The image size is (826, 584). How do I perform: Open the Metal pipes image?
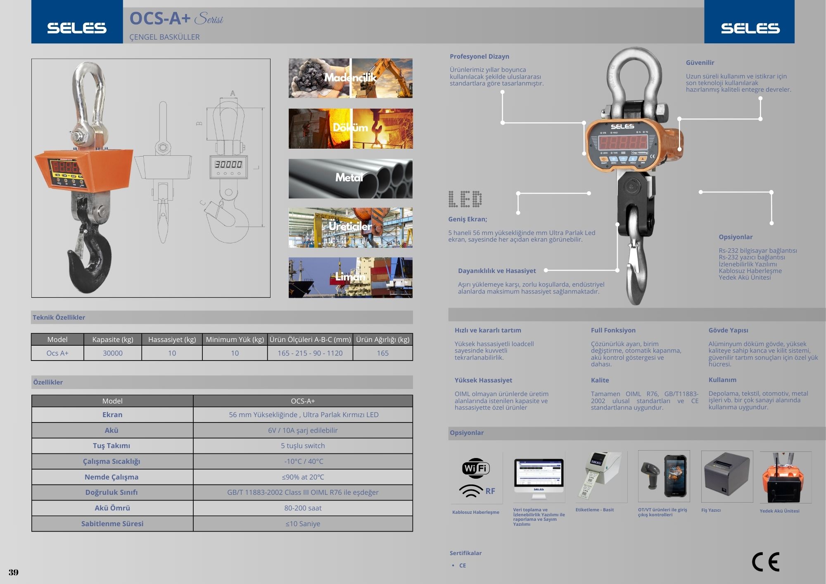(350, 178)
